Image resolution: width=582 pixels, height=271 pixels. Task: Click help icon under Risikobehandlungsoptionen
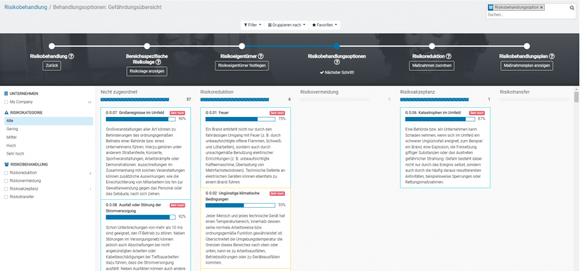(337, 62)
